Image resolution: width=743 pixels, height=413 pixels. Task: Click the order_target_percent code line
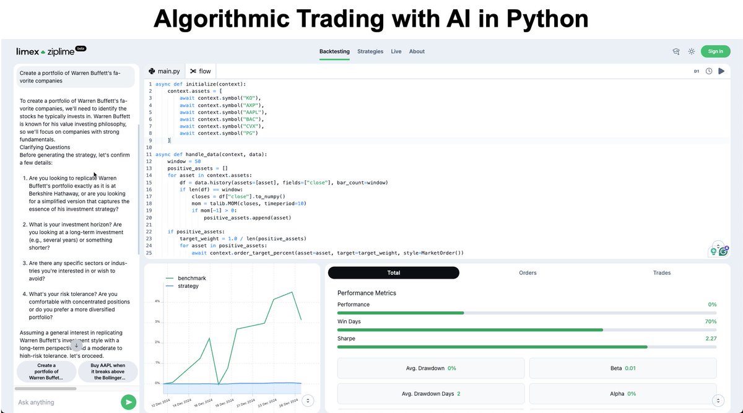coord(328,253)
